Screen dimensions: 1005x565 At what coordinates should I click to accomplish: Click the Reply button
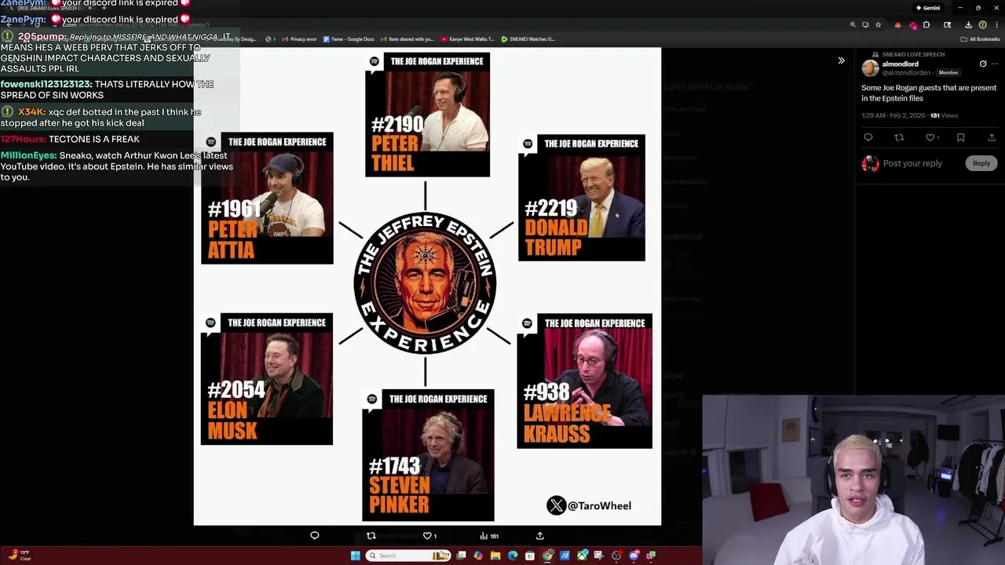pyautogui.click(x=981, y=163)
